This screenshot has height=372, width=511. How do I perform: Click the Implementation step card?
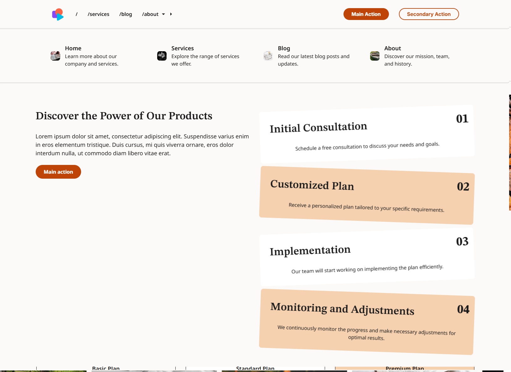(x=367, y=257)
